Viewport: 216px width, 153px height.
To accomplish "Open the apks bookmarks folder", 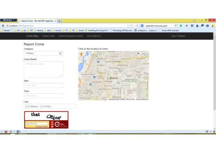I will (48, 30).
